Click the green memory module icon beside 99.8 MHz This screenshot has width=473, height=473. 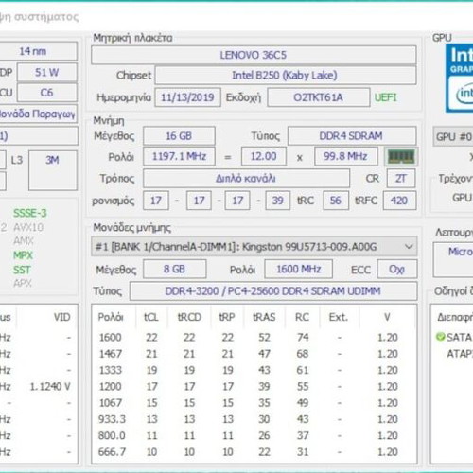(x=401, y=156)
